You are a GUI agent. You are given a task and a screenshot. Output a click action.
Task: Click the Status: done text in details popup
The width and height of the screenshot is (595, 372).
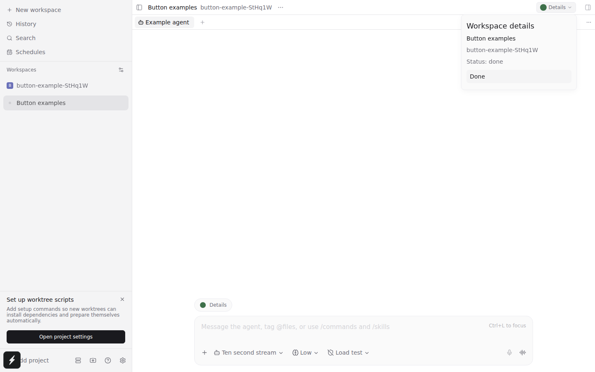coord(485,62)
